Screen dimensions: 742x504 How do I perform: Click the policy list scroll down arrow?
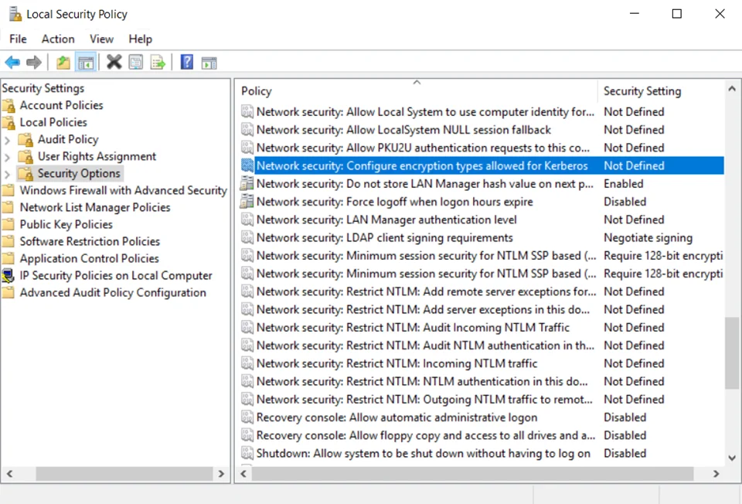point(732,458)
